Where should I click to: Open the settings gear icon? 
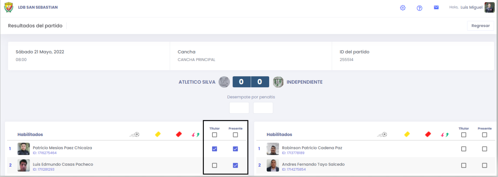(403, 8)
